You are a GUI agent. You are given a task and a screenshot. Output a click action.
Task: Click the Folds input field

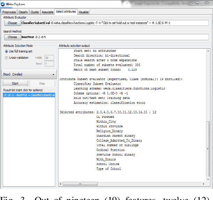[49, 58]
